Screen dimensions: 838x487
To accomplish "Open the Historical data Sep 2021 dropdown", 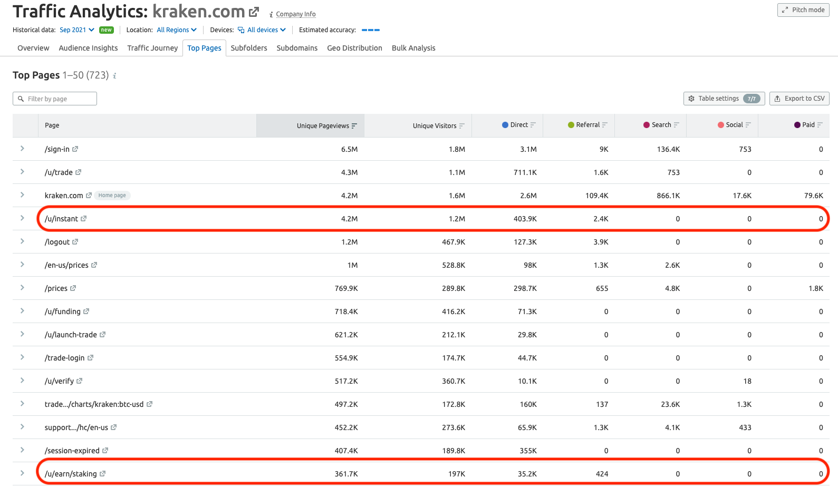I will click(x=77, y=30).
